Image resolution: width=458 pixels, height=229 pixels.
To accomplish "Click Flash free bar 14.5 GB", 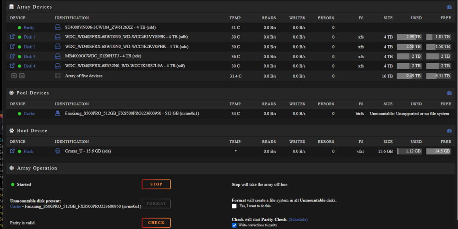I will (x=438, y=151).
